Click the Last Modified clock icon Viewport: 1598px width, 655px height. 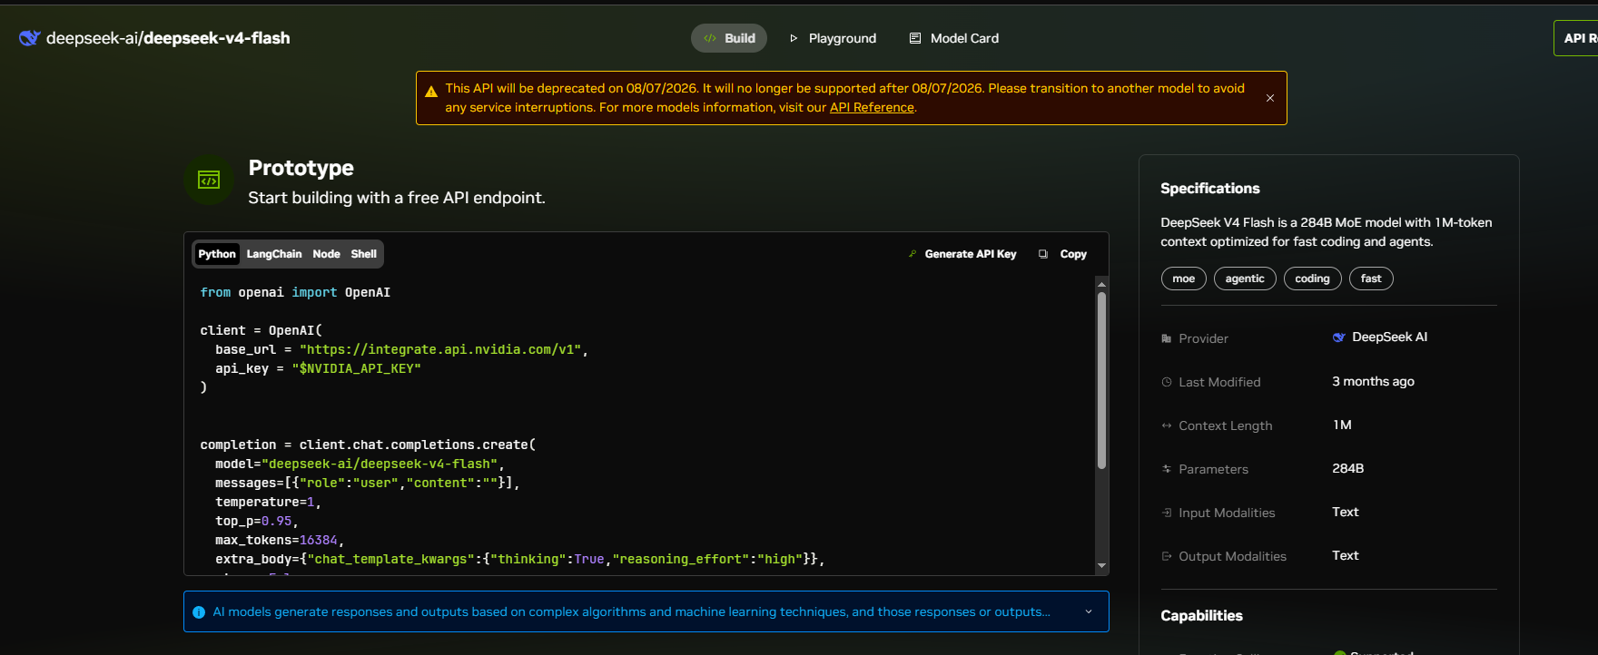click(x=1167, y=382)
